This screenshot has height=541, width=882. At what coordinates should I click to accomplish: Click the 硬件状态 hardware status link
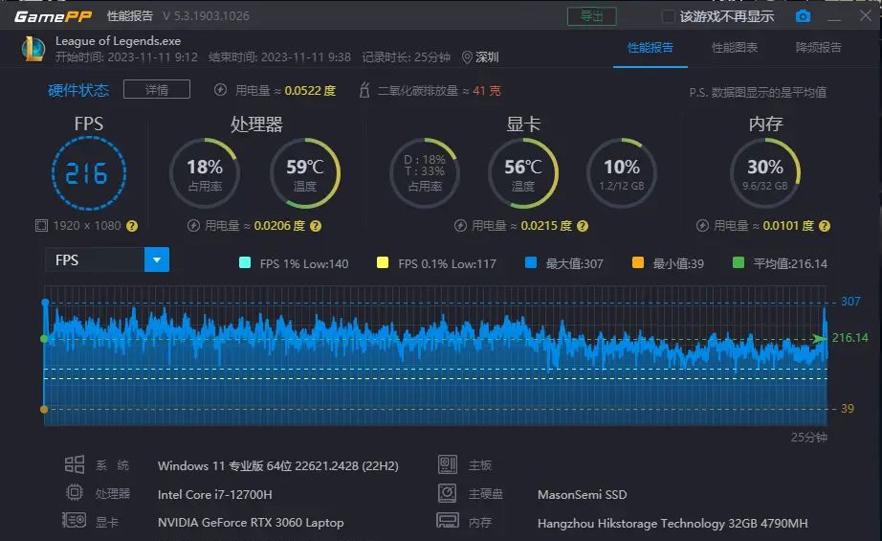(78, 90)
